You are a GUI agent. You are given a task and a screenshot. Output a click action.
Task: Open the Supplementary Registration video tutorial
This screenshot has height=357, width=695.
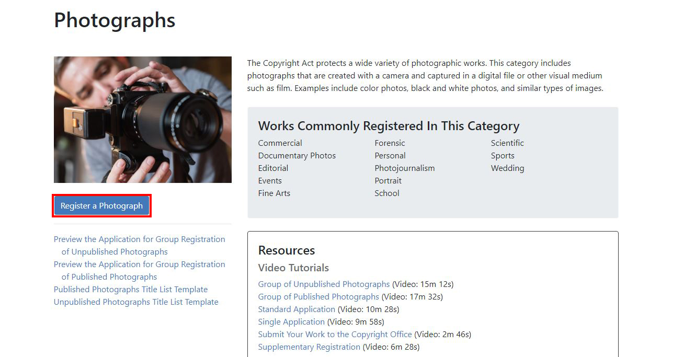pos(309,347)
